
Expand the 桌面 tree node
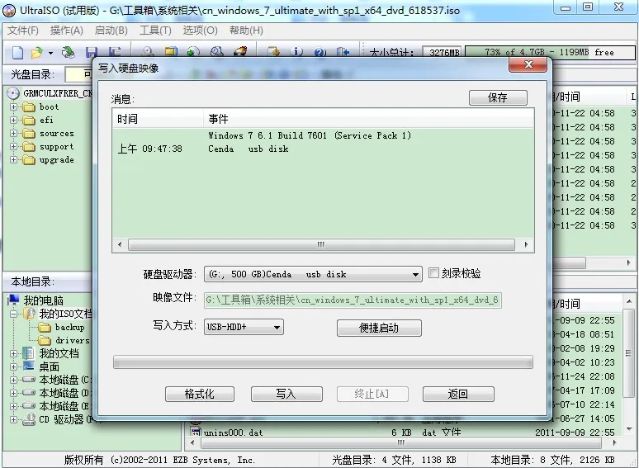pos(13,366)
